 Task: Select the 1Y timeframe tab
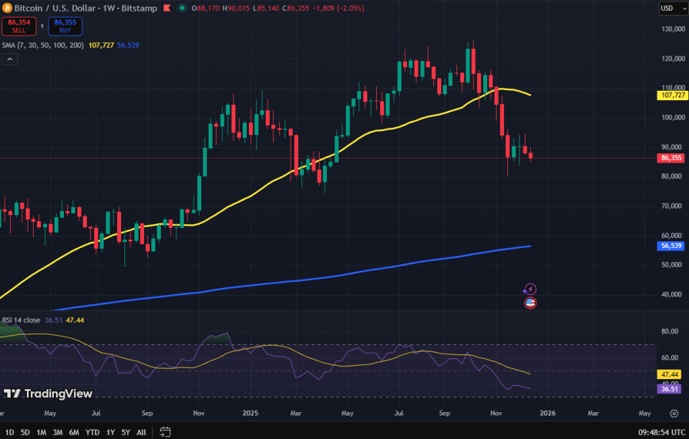coord(110,433)
